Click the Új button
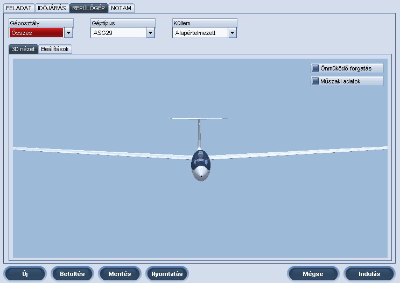 coord(25,274)
